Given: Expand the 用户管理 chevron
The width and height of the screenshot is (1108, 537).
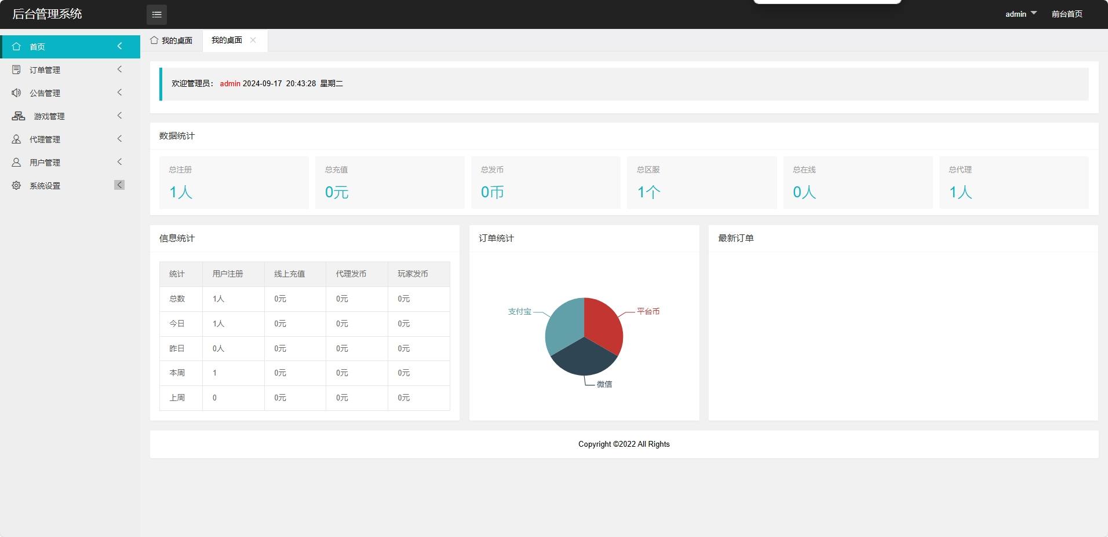Looking at the screenshot, I should pos(119,161).
